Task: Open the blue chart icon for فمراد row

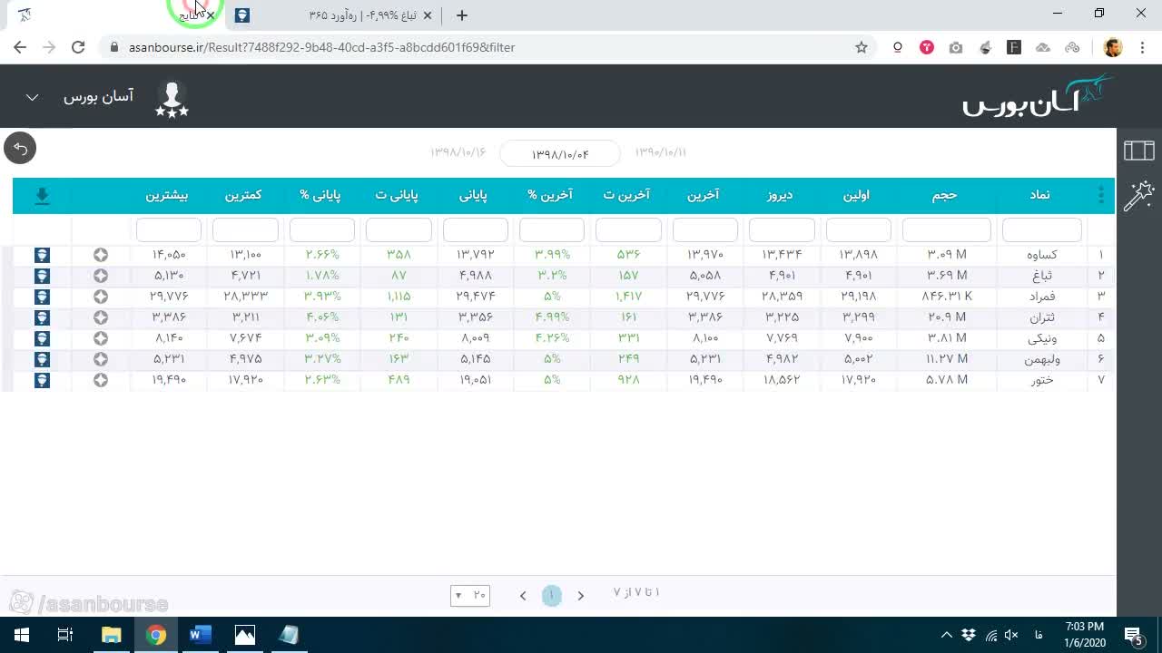Action: 42,297
